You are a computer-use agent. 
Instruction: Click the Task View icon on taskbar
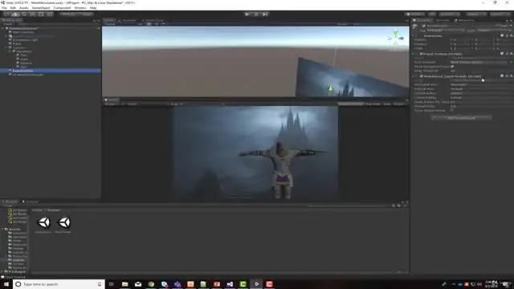[x=112, y=284]
